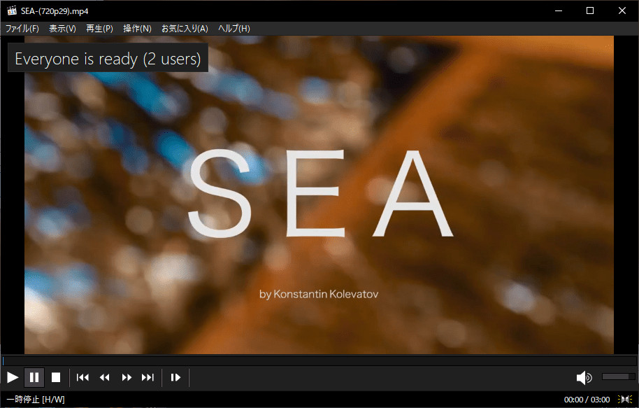
Task: Open the ファイル(F) menu
Action: 22,28
